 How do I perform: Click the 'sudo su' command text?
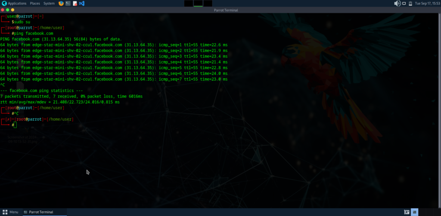(22, 22)
